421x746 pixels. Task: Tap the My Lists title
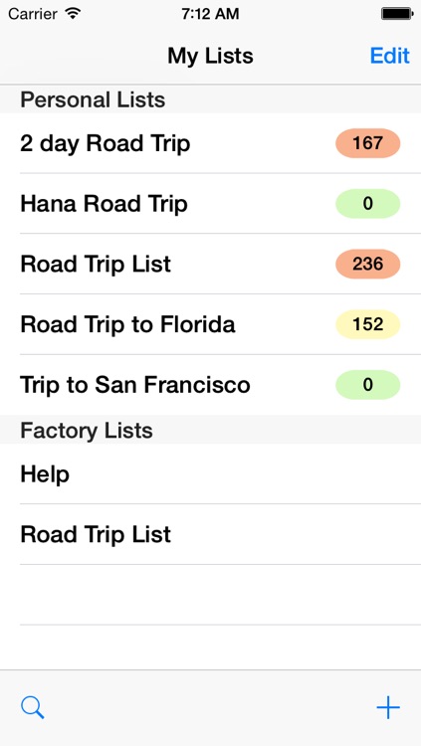coord(210,56)
